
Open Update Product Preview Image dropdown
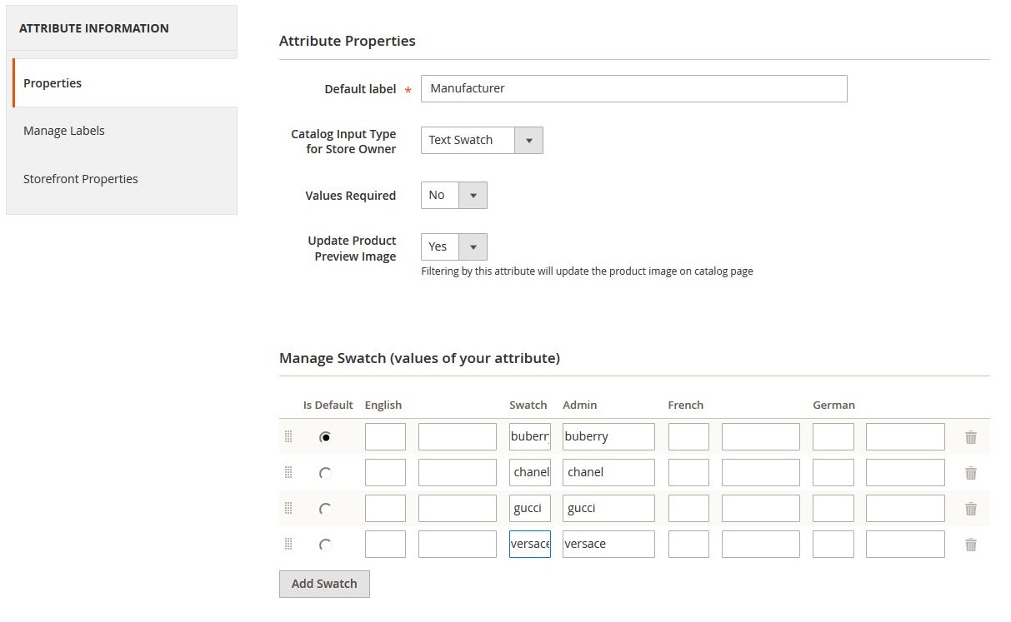coord(453,247)
